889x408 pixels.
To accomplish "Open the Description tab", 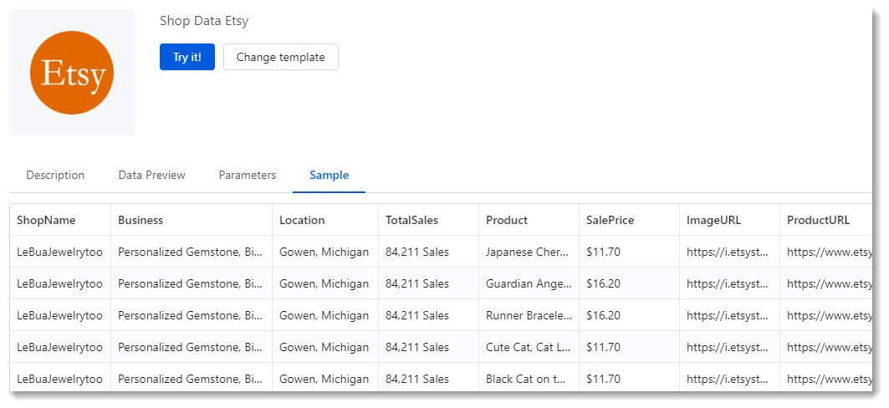I will [x=55, y=175].
